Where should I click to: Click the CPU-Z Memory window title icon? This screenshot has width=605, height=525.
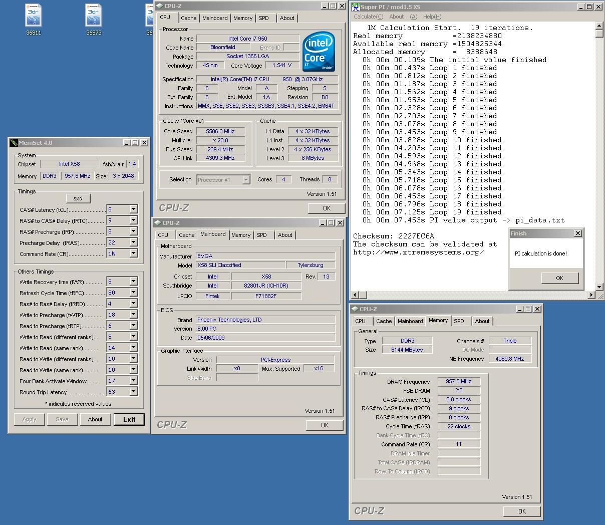(x=355, y=309)
